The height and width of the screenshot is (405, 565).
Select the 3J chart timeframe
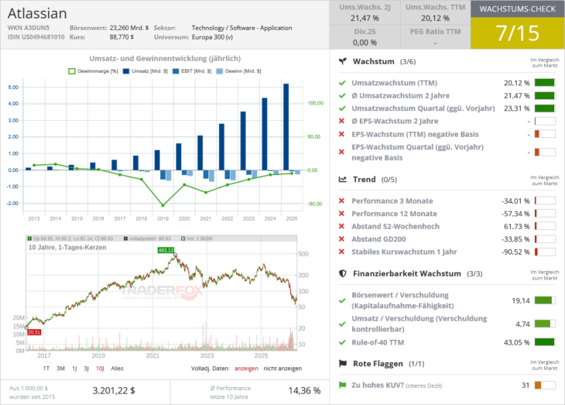tap(87, 368)
